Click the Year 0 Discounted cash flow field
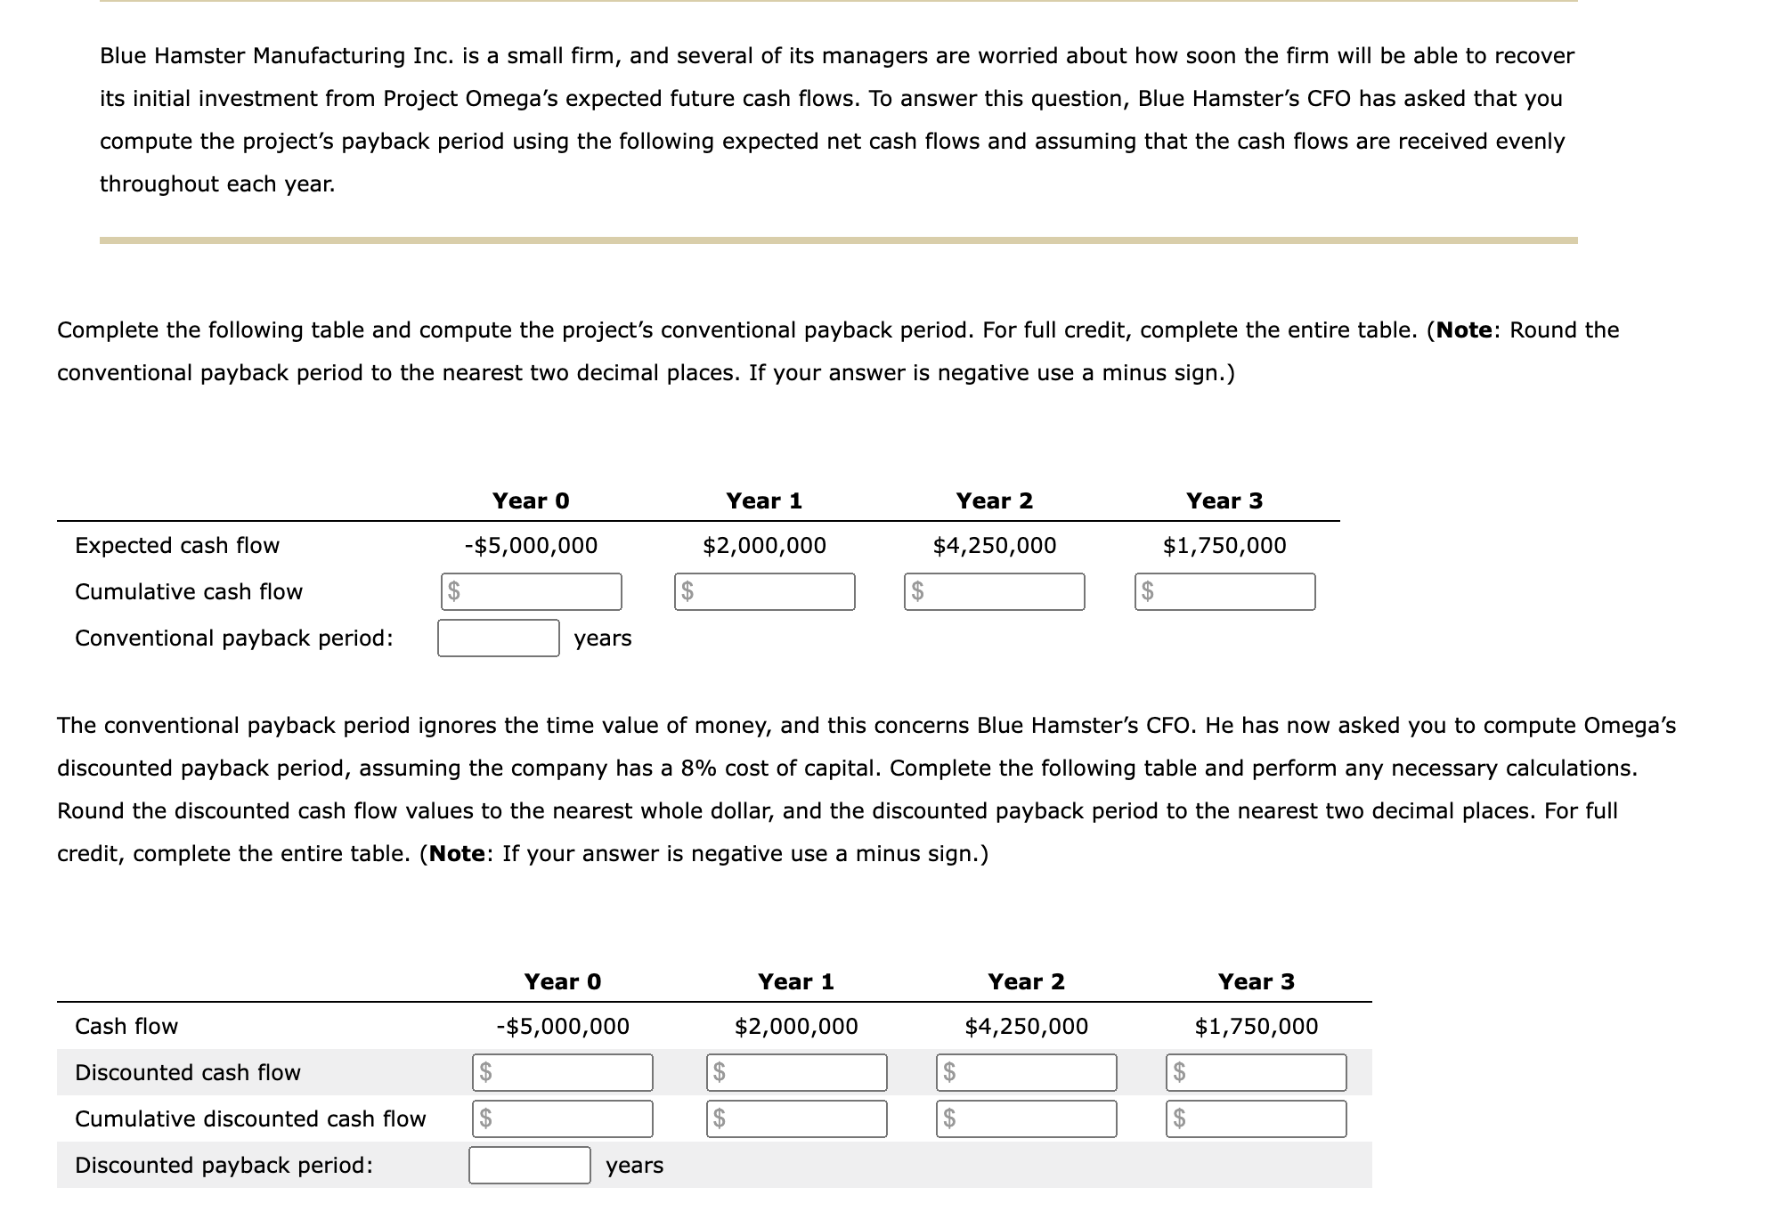The height and width of the screenshot is (1220, 1765). (564, 1072)
